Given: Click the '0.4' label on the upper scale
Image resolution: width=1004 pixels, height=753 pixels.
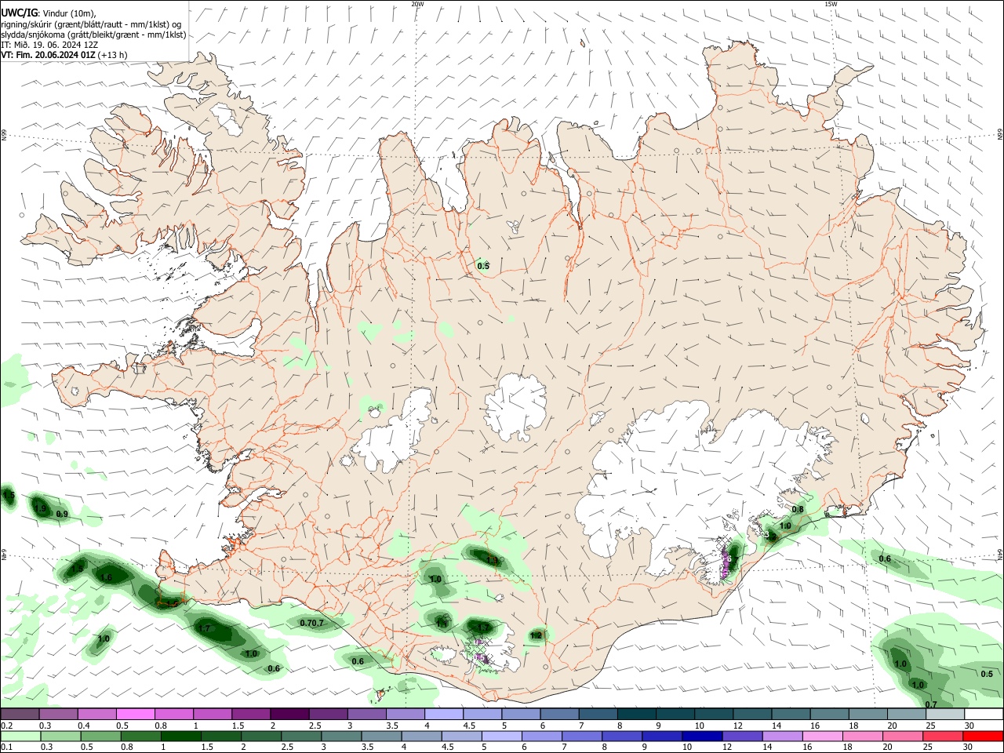Looking at the screenshot, I should tap(85, 726).
